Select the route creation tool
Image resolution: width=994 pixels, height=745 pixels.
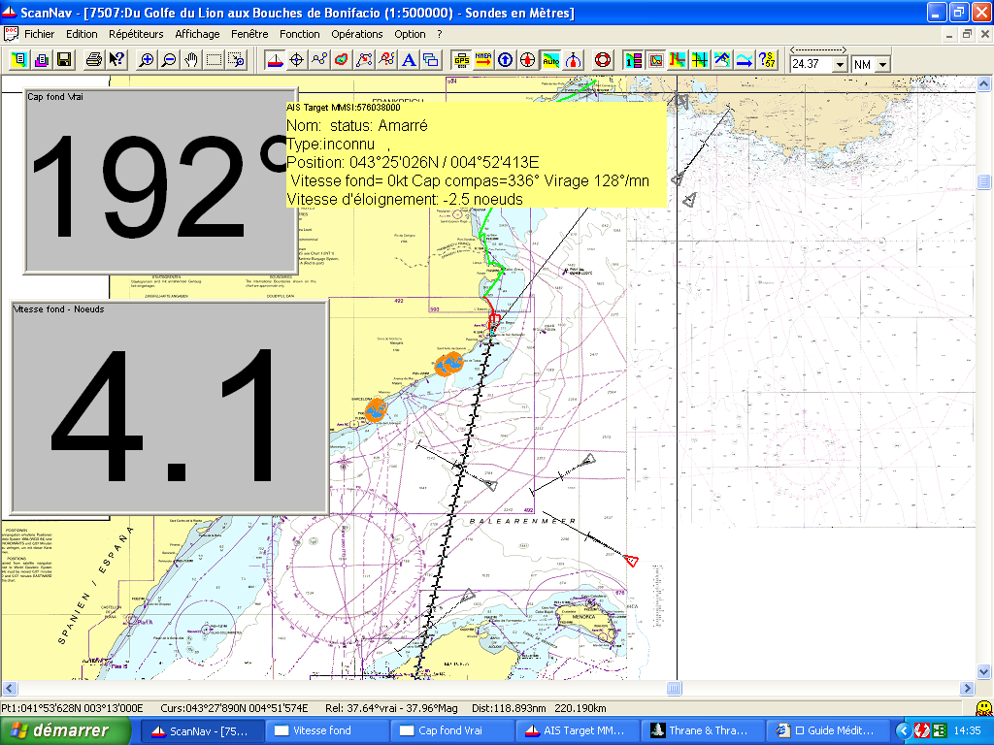click(318, 60)
